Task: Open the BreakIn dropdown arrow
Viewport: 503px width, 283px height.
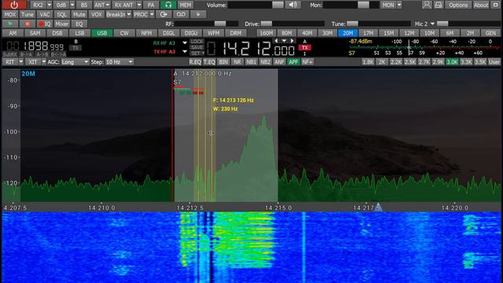Action: tap(129, 14)
